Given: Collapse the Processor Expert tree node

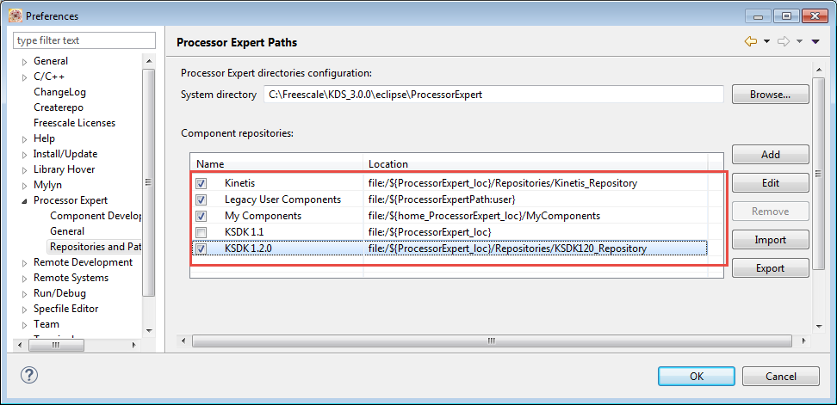Looking at the screenshot, I should (x=24, y=201).
